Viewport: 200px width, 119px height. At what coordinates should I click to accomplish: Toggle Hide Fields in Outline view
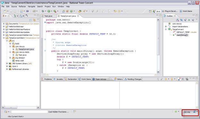pos(181,20)
